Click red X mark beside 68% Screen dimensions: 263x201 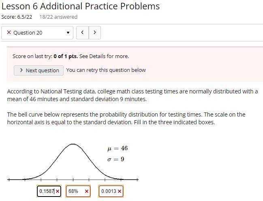[87, 191]
